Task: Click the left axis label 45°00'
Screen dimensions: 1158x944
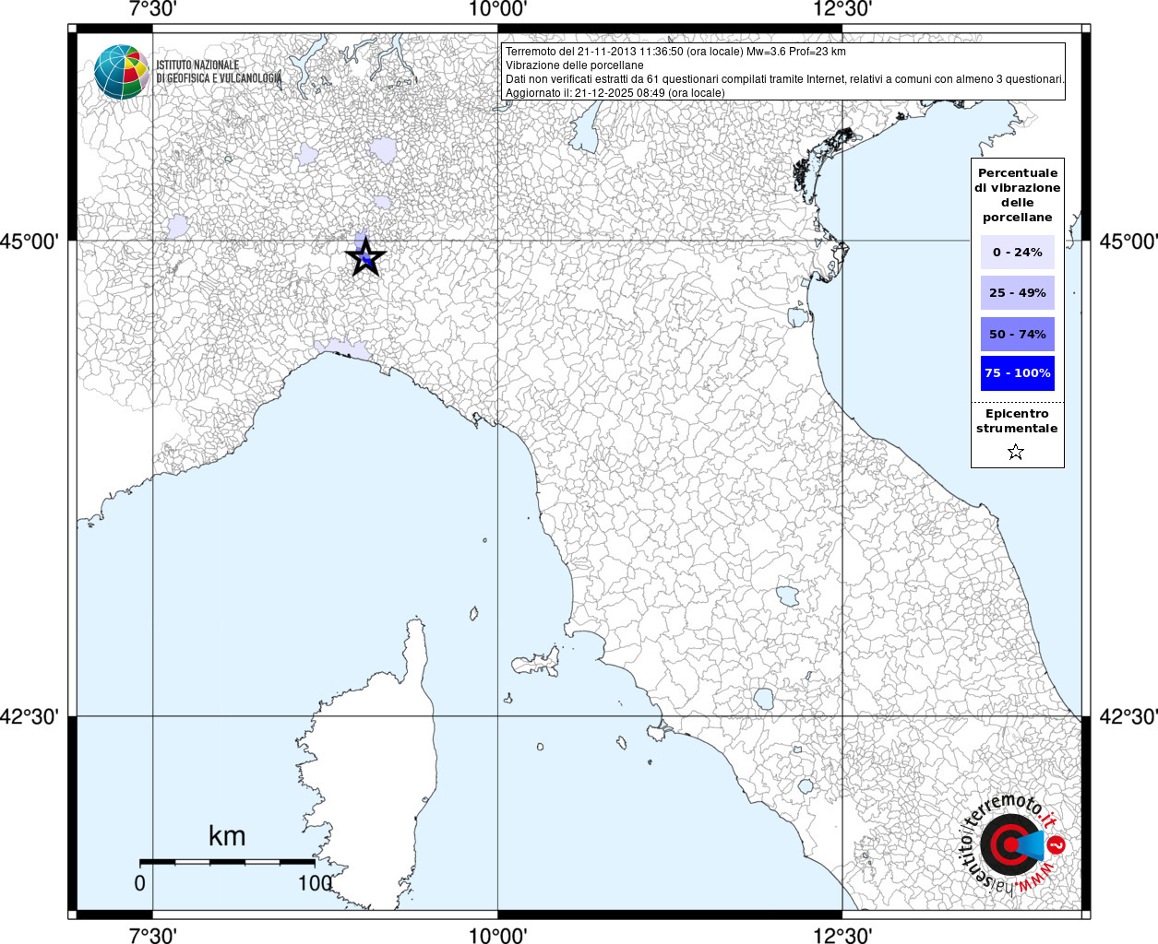Action: [30, 242]
